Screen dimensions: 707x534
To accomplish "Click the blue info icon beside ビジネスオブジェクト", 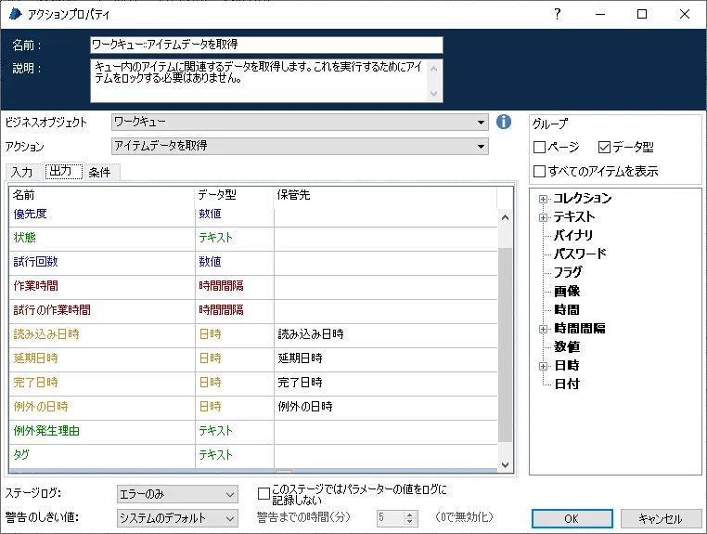I will [x=504, y=122].
